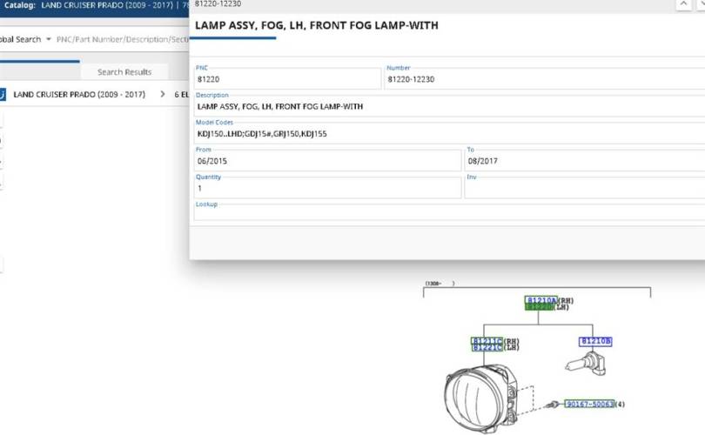The image size is (705, 435).
Task: Click the catalog icon beside Land Cruiser Prado
Action: click(3, 94)
